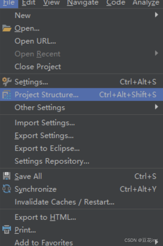Viewport: 163px width, 246px height.
Task: Expand the Other Settings submenu arrow
Action: 156,107
